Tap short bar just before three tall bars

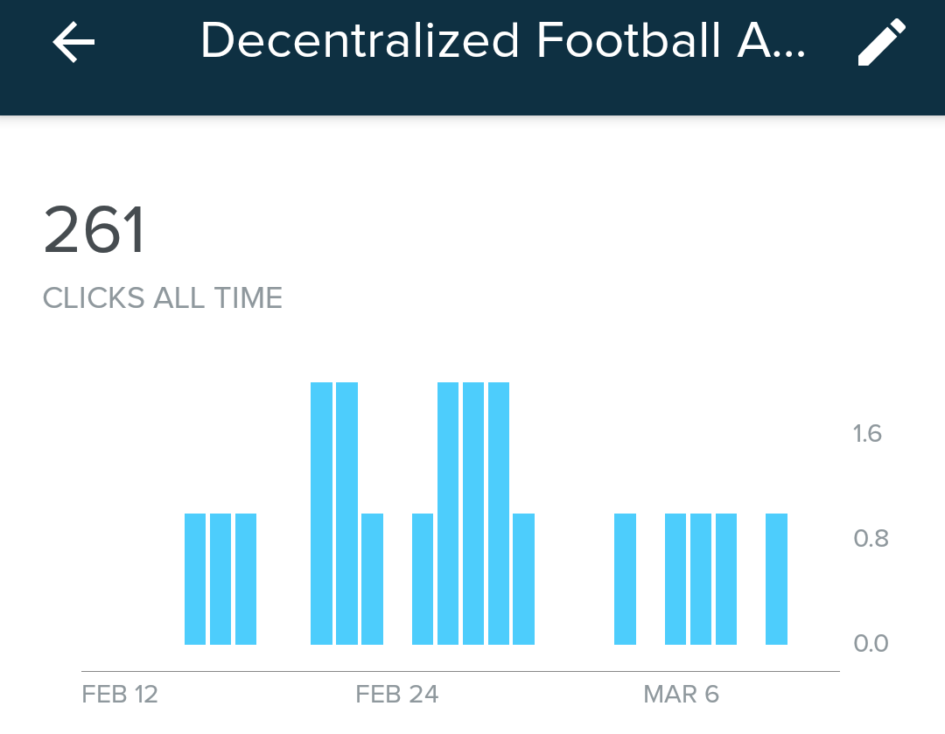(x=423, y=579)
